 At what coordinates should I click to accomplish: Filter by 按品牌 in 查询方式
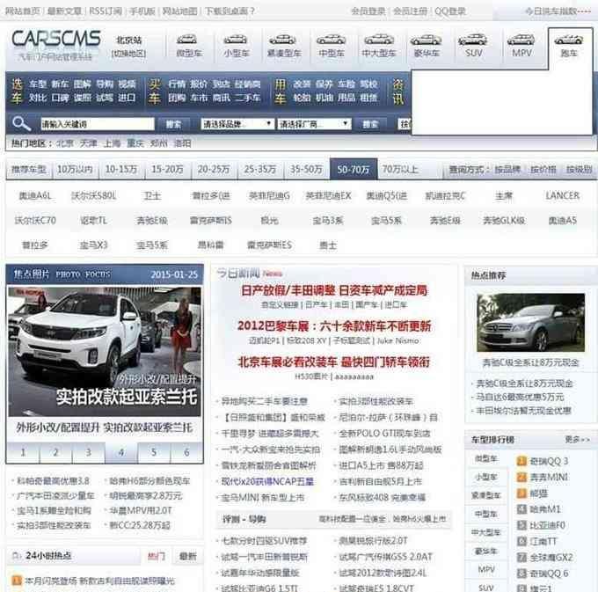(x=507, y=170)
